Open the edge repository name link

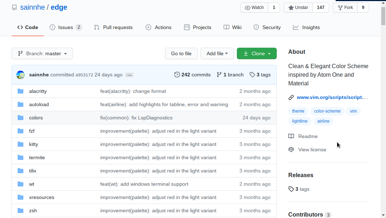(x=59, y=8)
